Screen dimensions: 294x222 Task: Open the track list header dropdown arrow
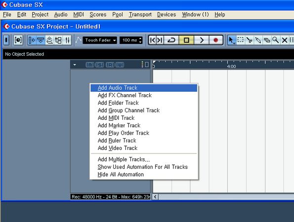point(75,65)
